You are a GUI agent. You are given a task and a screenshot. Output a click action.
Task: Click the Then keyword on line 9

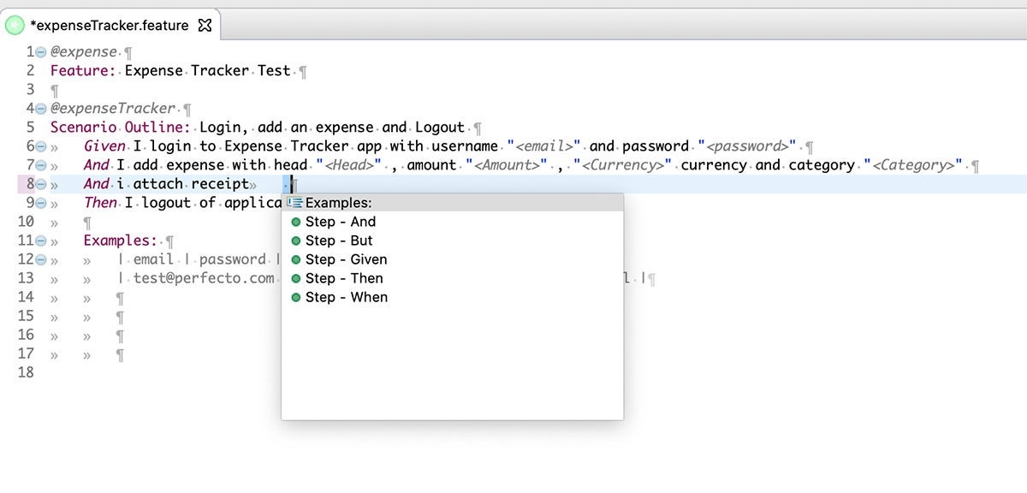(100, 203)
